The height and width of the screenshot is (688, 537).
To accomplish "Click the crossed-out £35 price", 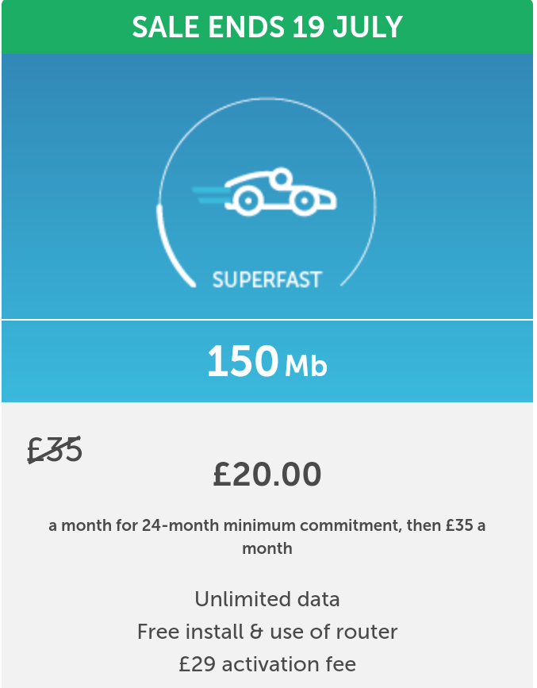I will coord(55,449).
